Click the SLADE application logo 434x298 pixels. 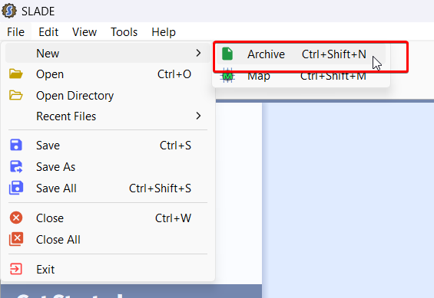click(9, 11)
